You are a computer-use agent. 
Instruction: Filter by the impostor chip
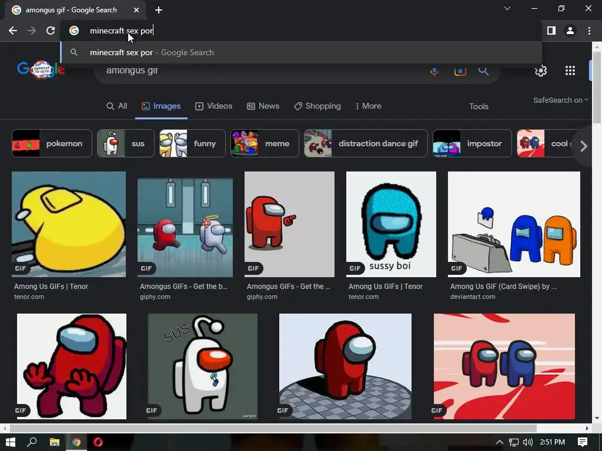(x=472, y=143)
